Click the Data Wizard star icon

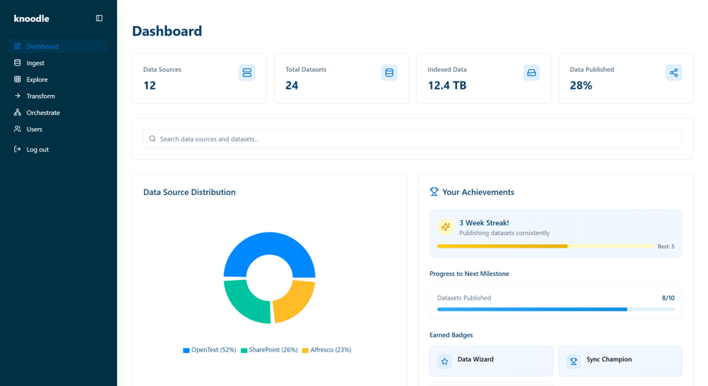(444, 361)
